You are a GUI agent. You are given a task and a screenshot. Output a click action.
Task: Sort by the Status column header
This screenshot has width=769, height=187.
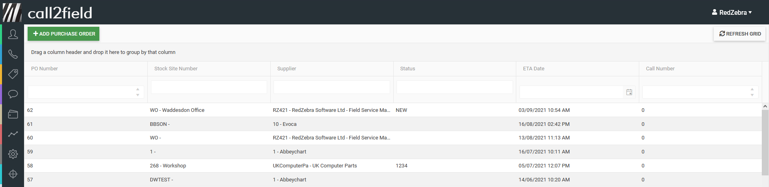point(407,69)
